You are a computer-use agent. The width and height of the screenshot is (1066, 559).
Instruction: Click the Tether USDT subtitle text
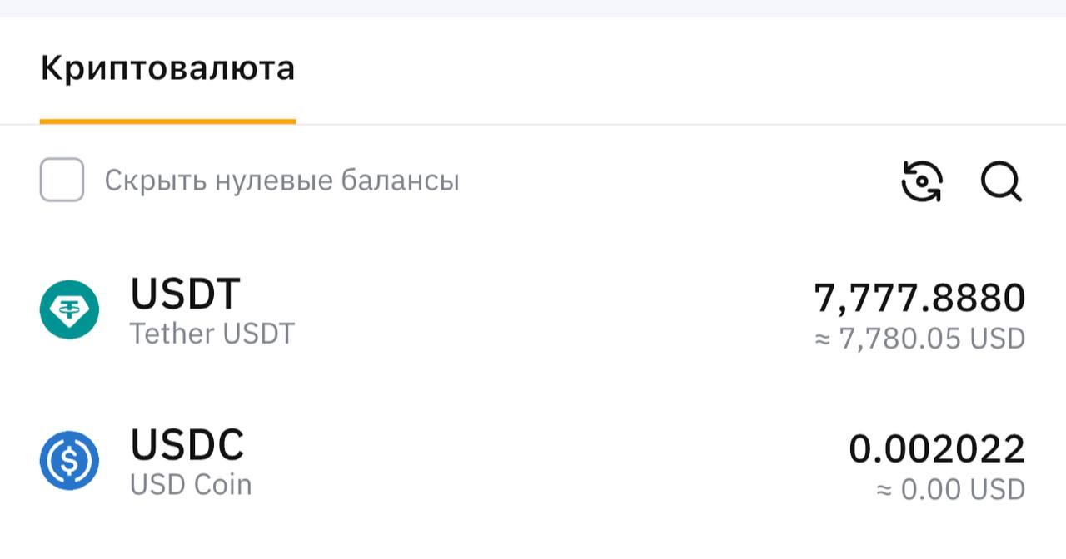point(212,334)
